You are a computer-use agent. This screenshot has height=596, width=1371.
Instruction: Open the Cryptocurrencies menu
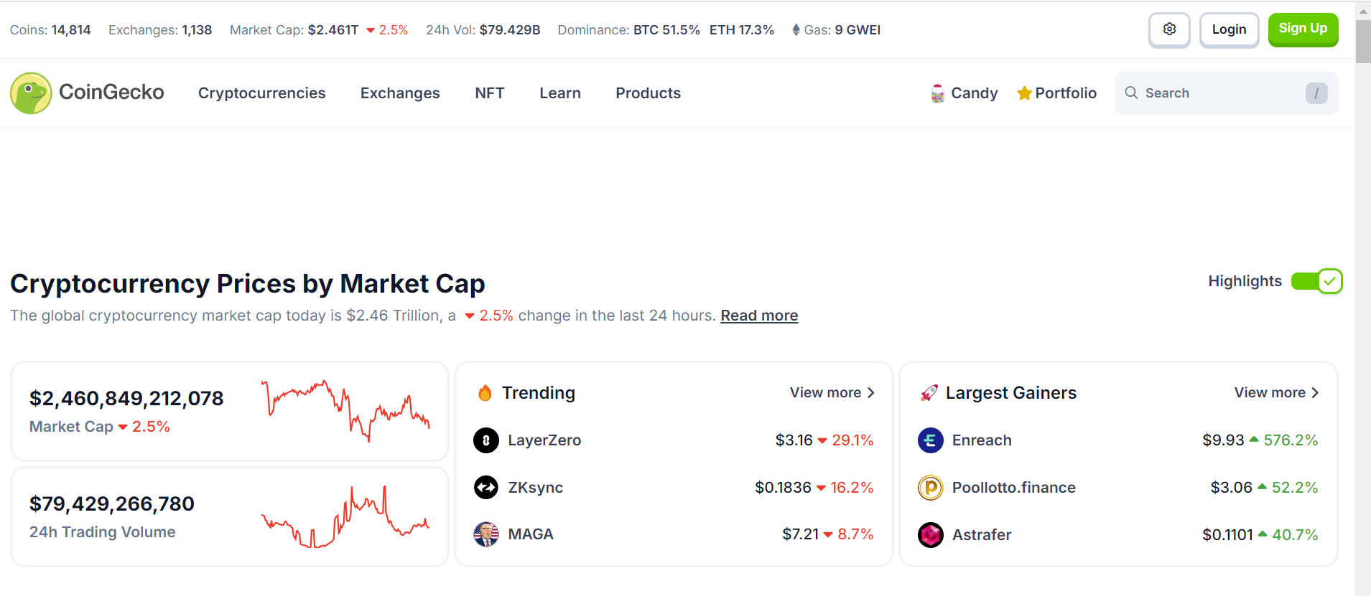pos(262,93)
